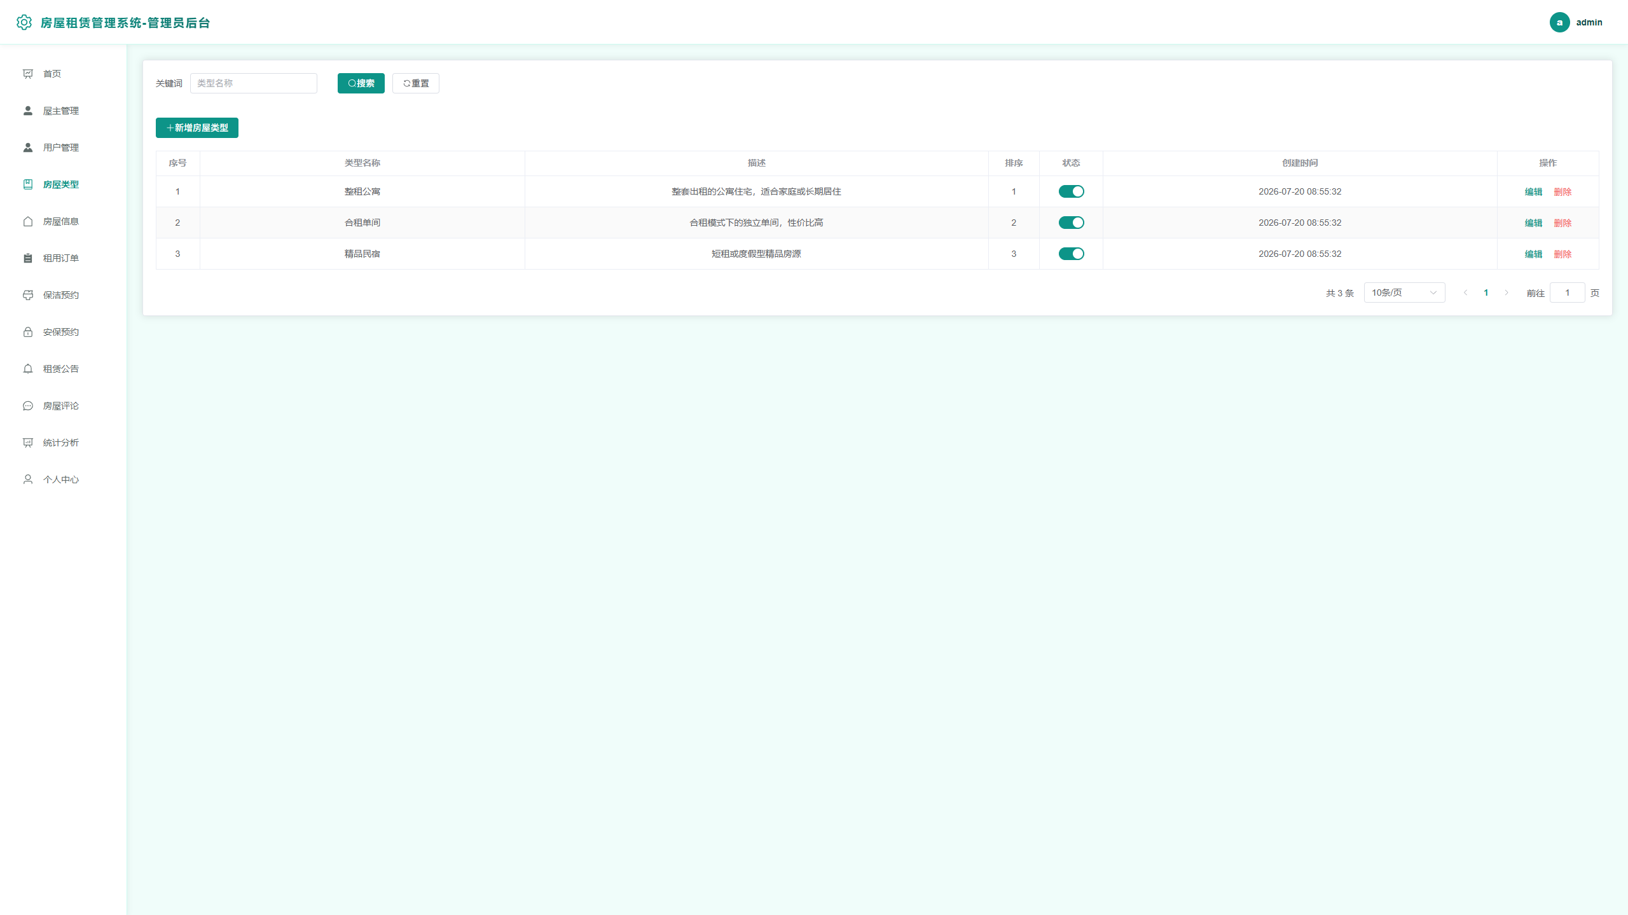Image resolution: width=1628 pixels, height=915 pixels.
Task: Expand the 10条/页 page size dropdown
Action: [x=1404, y=292]
